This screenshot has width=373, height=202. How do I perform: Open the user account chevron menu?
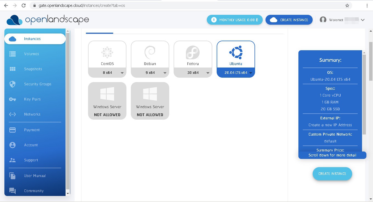(363, 20)
